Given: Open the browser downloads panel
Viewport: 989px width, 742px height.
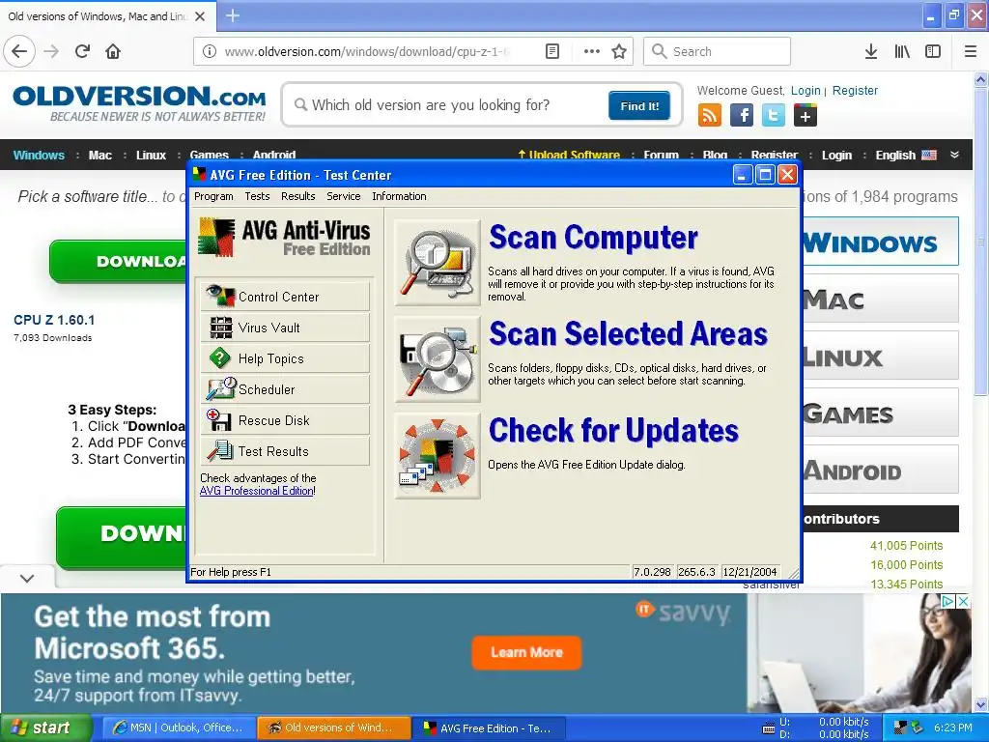Looking at the screenshot, I should click(871, 51).
